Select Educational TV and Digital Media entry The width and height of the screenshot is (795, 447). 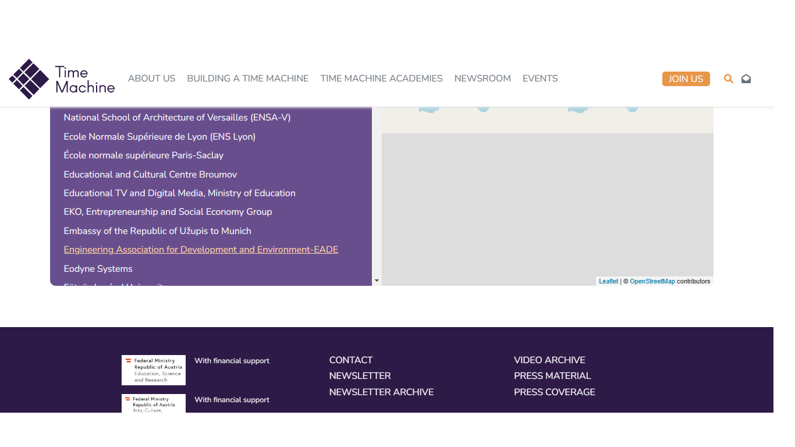(x=179, y=193)
